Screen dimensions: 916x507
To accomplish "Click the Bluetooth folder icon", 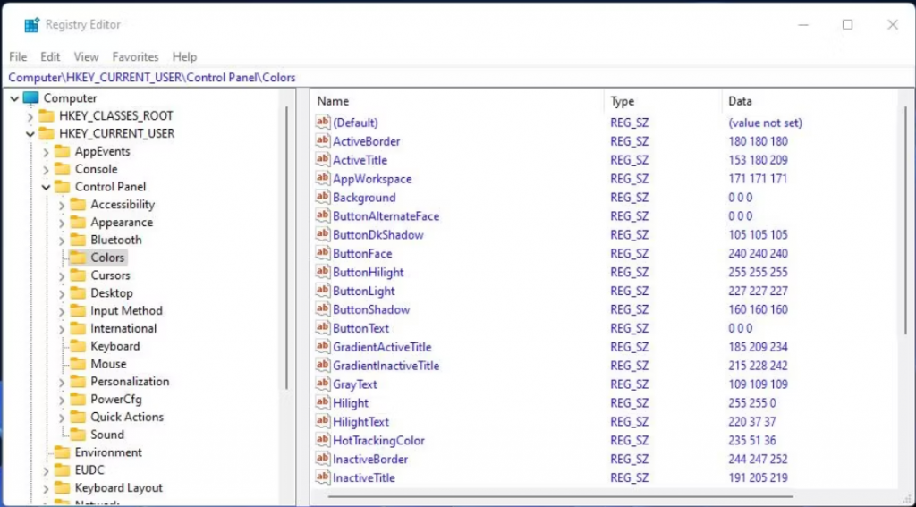I will pos(78,240).
